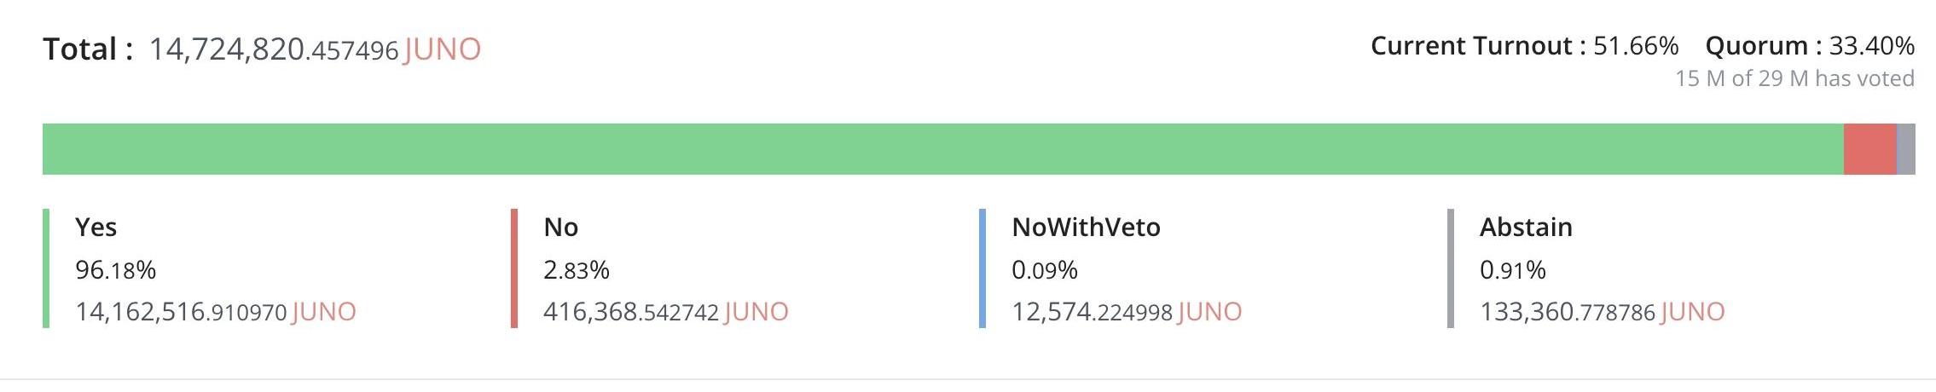Click the total 14,724,820 JUNO amount

click(315, 49)
